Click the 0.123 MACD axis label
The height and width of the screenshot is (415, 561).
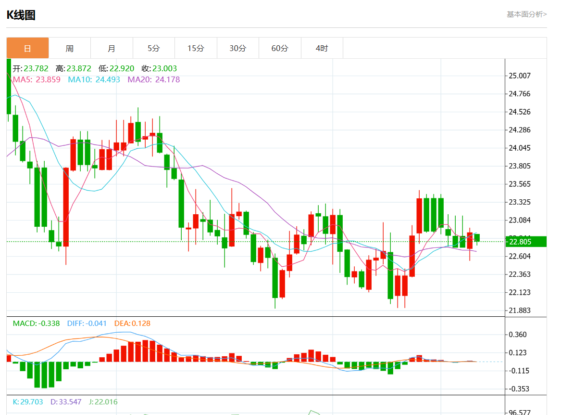point(518,352)
